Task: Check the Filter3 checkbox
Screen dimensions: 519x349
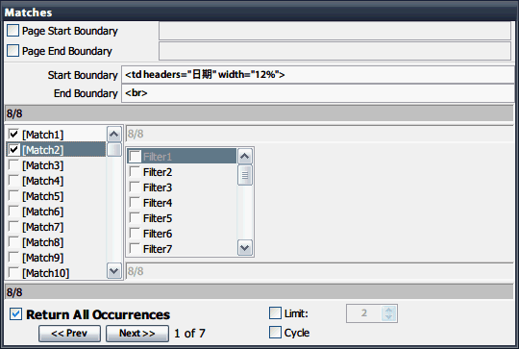Action: click(135, 187)
